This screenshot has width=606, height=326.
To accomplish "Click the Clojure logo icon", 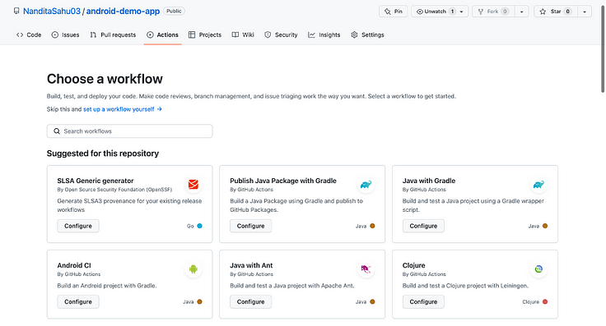I will [538, 269].
